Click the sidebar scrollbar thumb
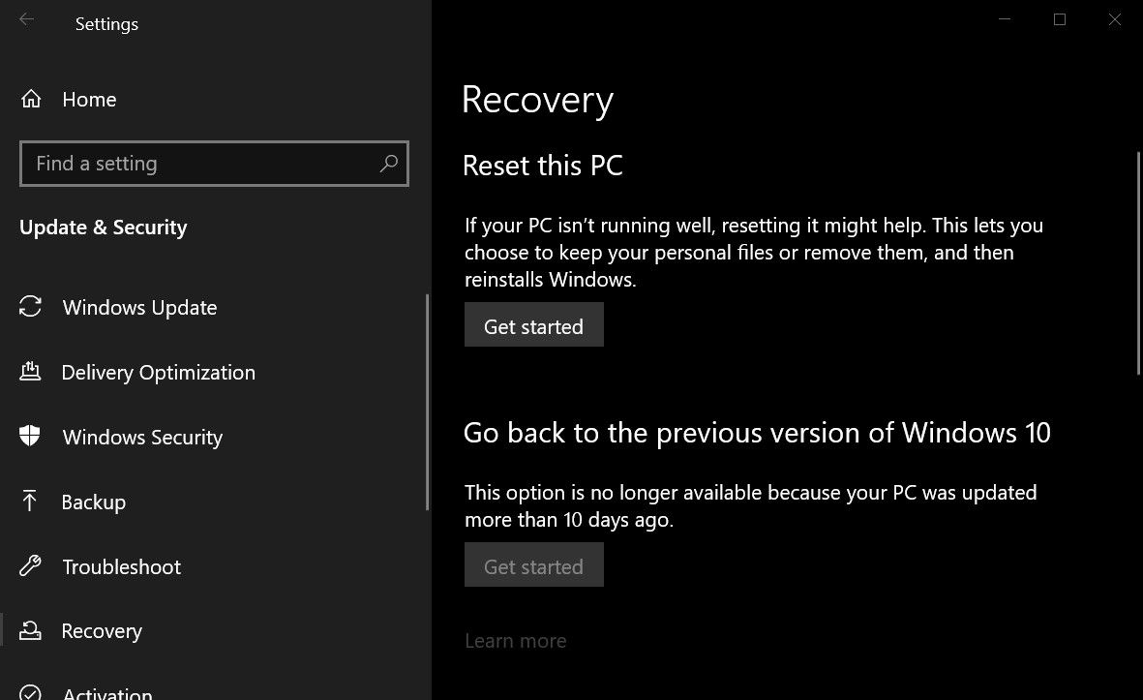Image resolution: width=1143 pixels, height=700 pixels. point(428,402)
